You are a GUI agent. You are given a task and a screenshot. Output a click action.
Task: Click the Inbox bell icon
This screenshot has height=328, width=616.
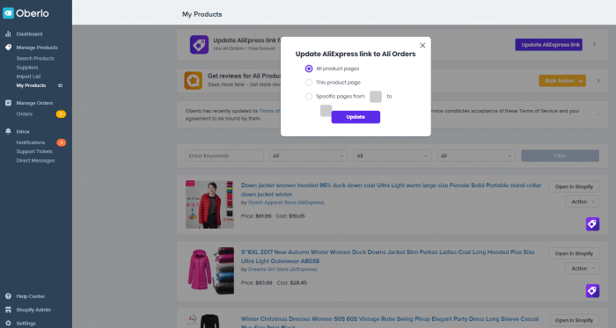(x=8, y=131)
